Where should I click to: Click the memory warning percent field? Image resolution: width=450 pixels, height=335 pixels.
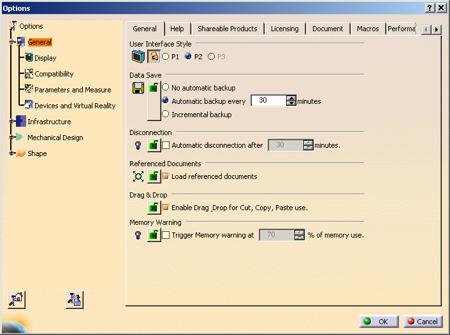[x=277, y=235]
